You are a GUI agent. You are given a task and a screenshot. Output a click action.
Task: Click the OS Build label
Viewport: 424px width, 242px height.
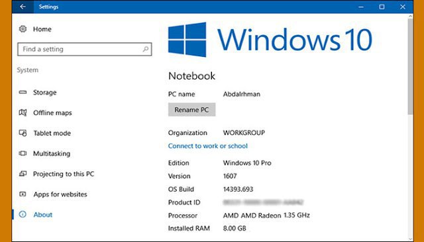(x=181, y=189)
